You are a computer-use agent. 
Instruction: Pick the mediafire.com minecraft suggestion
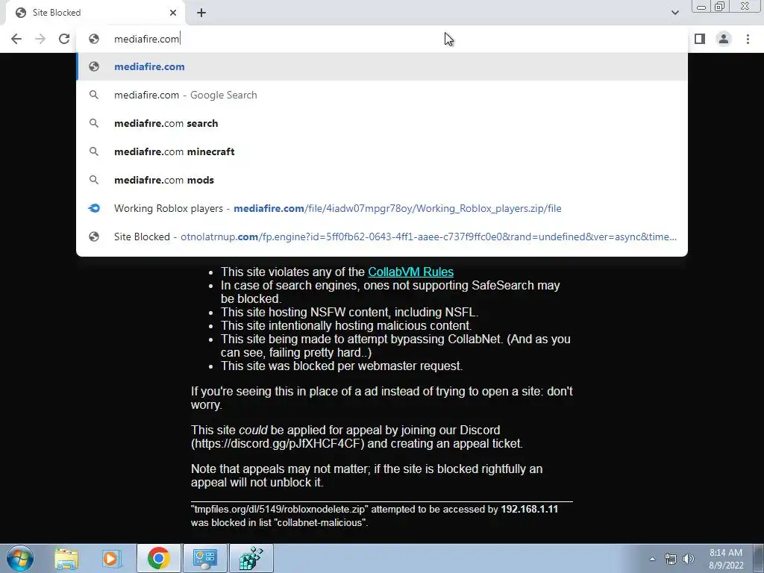(x=382, y=151)
